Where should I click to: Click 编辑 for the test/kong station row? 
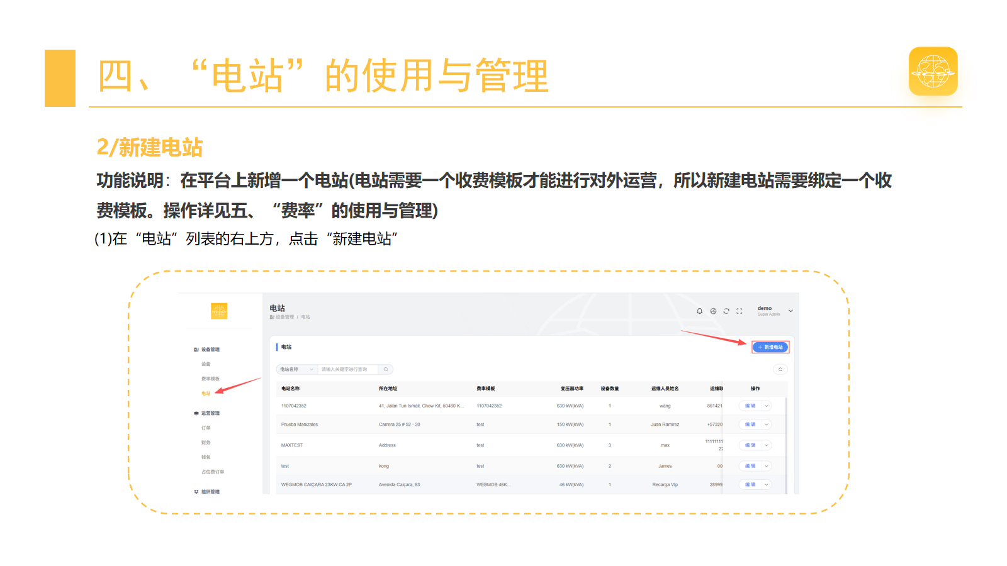point(750,466)
